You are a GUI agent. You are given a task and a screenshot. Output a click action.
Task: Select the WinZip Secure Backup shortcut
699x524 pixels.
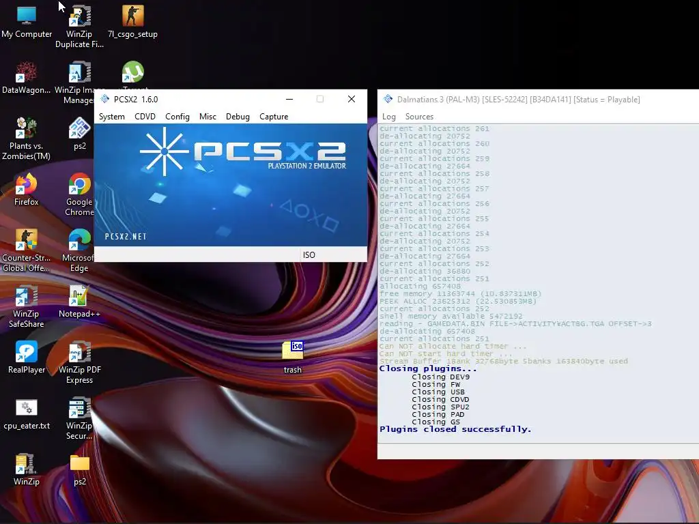tap(79, 418)
